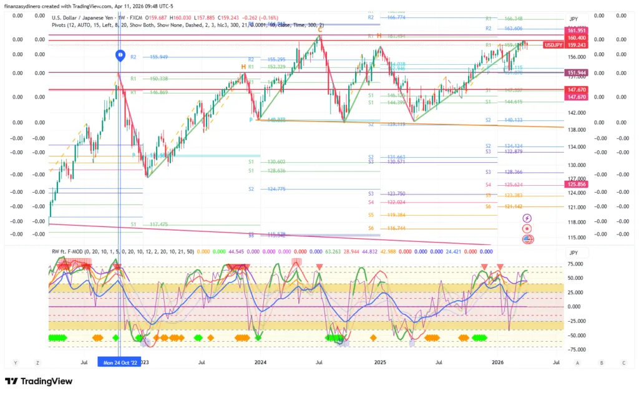Click the red circle event icon
Viewport: 639px width, 394px height.
click(527, 228)
